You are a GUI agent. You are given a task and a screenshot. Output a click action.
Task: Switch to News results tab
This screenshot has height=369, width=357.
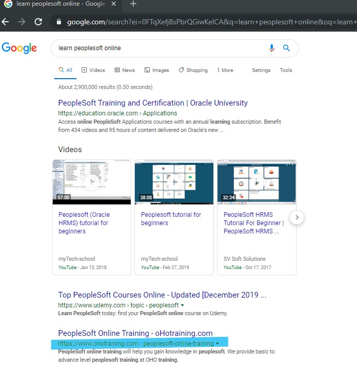point(125,70)
